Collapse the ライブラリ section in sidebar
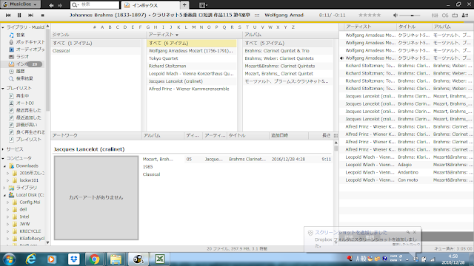 point(3,27)
